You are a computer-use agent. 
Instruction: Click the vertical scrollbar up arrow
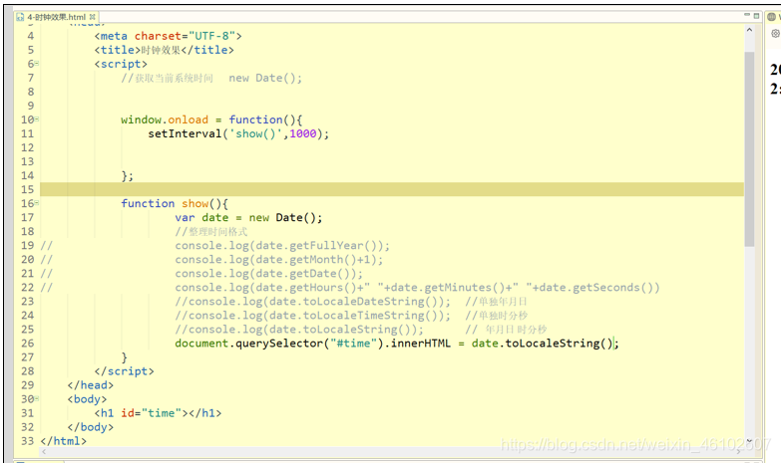(750, 30)
